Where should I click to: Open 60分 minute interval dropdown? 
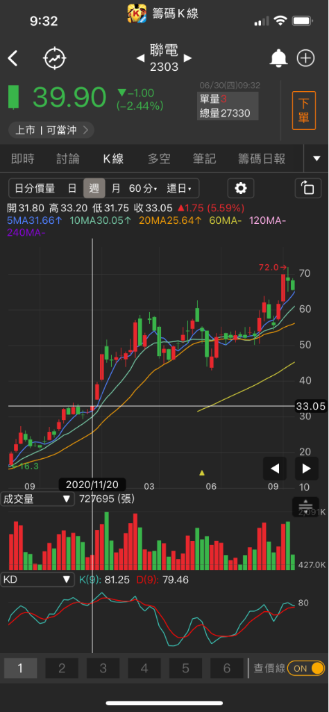pos(143,188)
